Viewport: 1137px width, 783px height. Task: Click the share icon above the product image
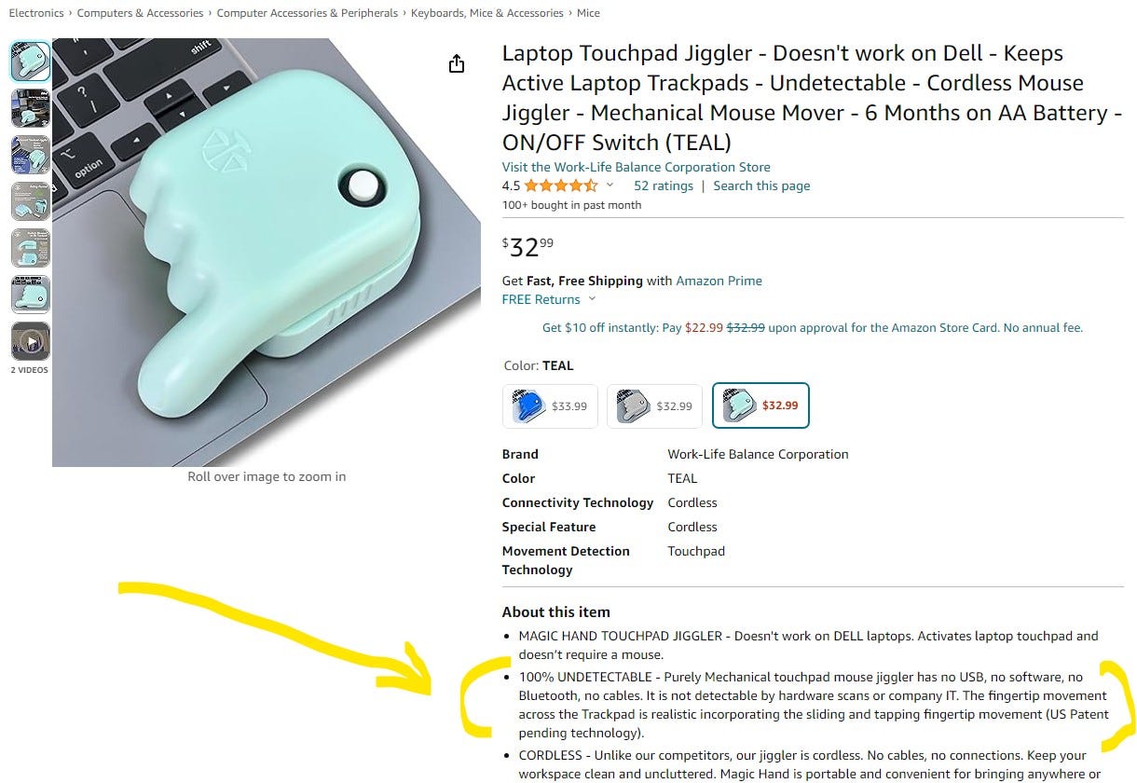tap(456, 63)
